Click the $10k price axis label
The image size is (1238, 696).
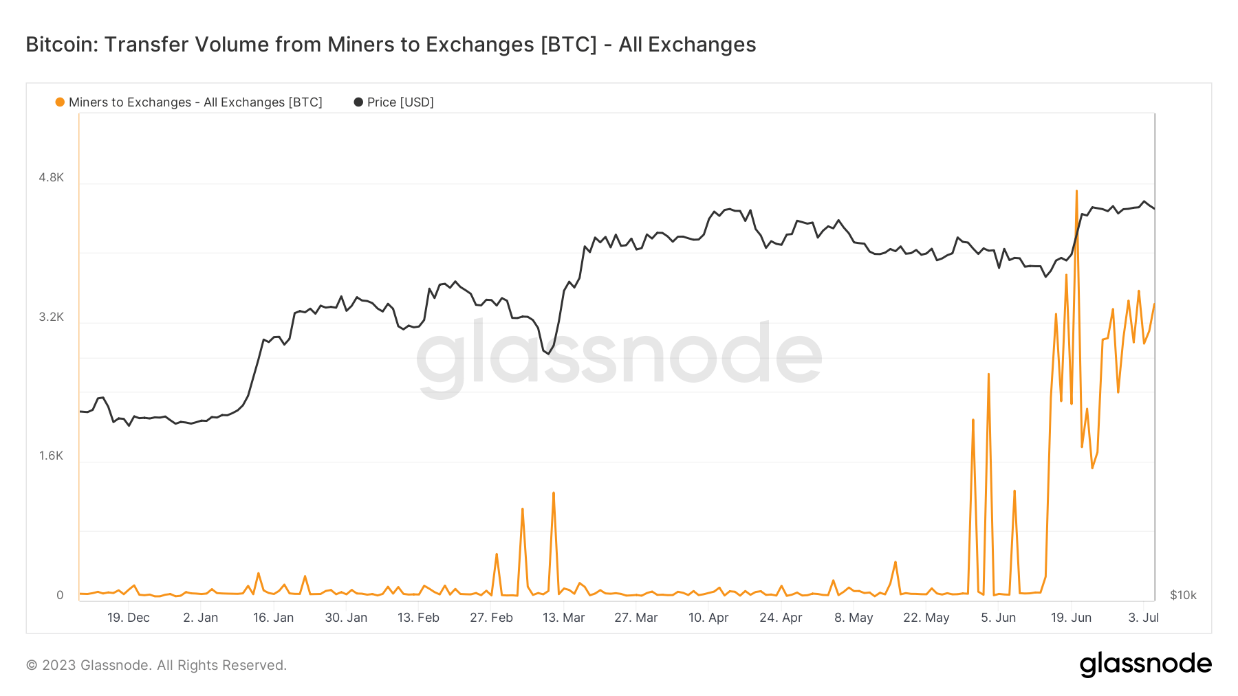tap(1183, 595)
